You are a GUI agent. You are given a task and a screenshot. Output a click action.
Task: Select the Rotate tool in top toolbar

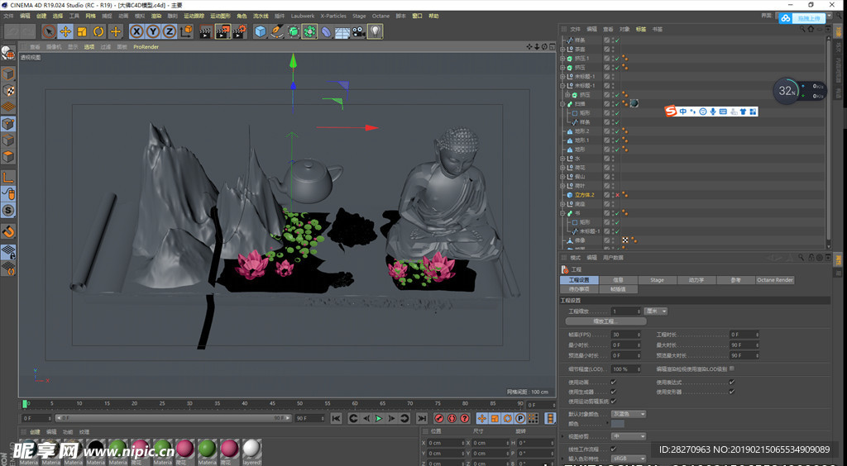98,31
